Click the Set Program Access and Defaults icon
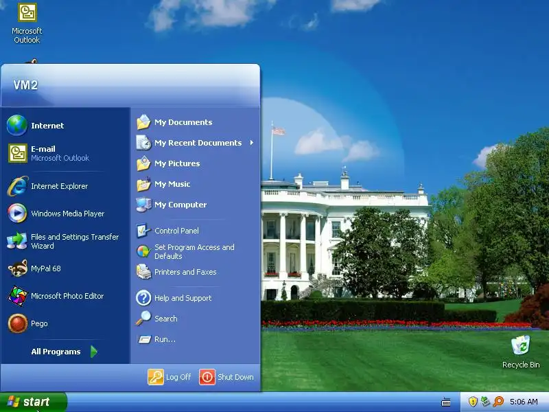The width and height of the screenshot is (549, 412). pos(143,251)
